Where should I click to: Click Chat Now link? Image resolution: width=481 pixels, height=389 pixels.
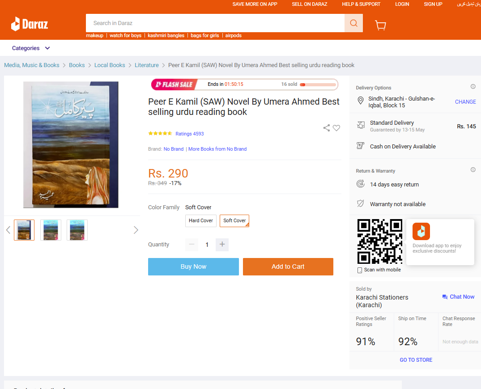pyautogui.click(x=462, y=297)
